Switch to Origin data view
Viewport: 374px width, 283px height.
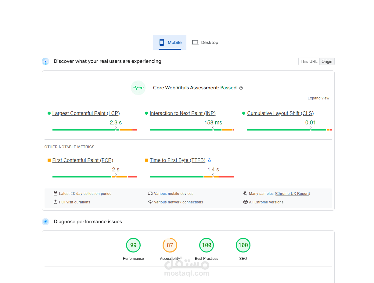pos(327,61)
